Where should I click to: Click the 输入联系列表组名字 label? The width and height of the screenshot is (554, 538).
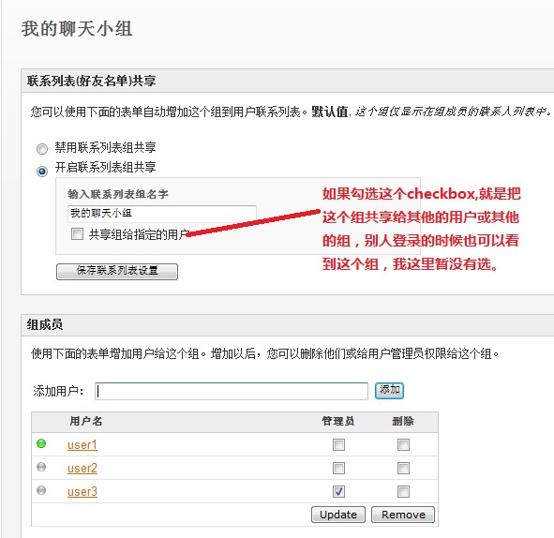[x=118, y=194]
